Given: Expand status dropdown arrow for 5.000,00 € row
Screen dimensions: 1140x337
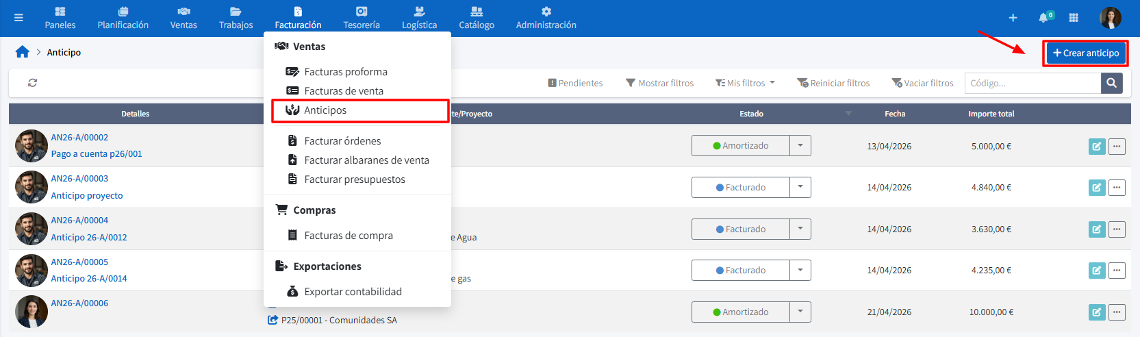Looking at the screenshot, I should tap(800, 145).
